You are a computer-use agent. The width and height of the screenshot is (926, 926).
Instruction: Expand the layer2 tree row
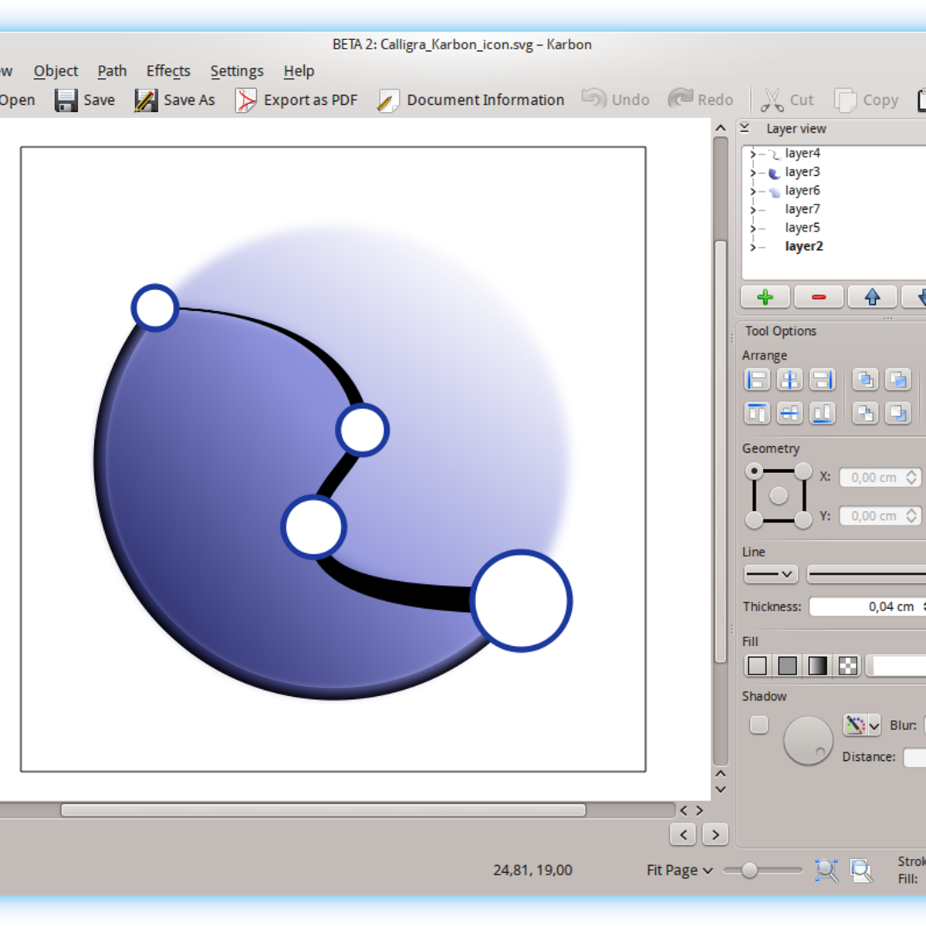point(753,247)
